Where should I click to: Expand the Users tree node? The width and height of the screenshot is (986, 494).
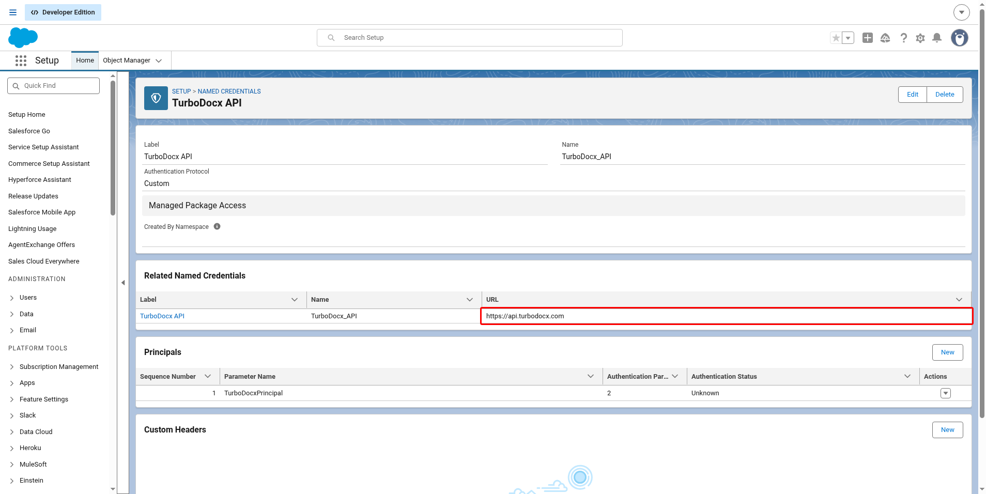point(12,298)
